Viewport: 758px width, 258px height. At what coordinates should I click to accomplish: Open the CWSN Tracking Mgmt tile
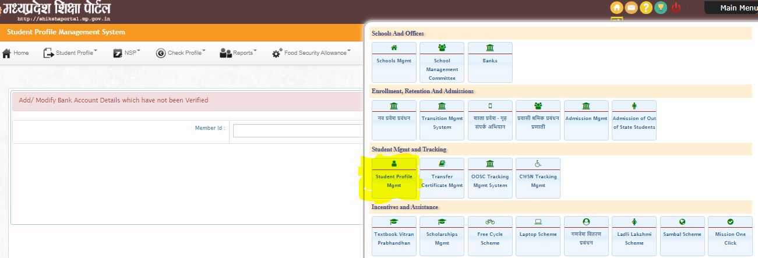click(x=538, y=178)
